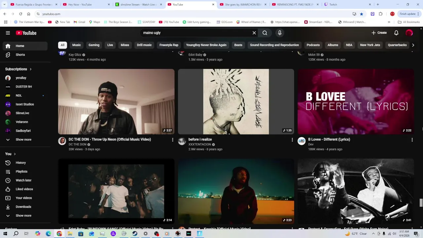The height and width of the screenshot is (238, 423).
Task: Open Liked videos in the sidebar
Action: pyautogui.click(x=25, y=189)
